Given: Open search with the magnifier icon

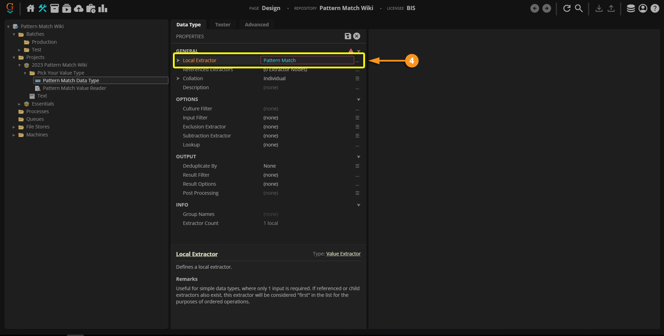Looking at the screenshot, I should coord(579,8).
